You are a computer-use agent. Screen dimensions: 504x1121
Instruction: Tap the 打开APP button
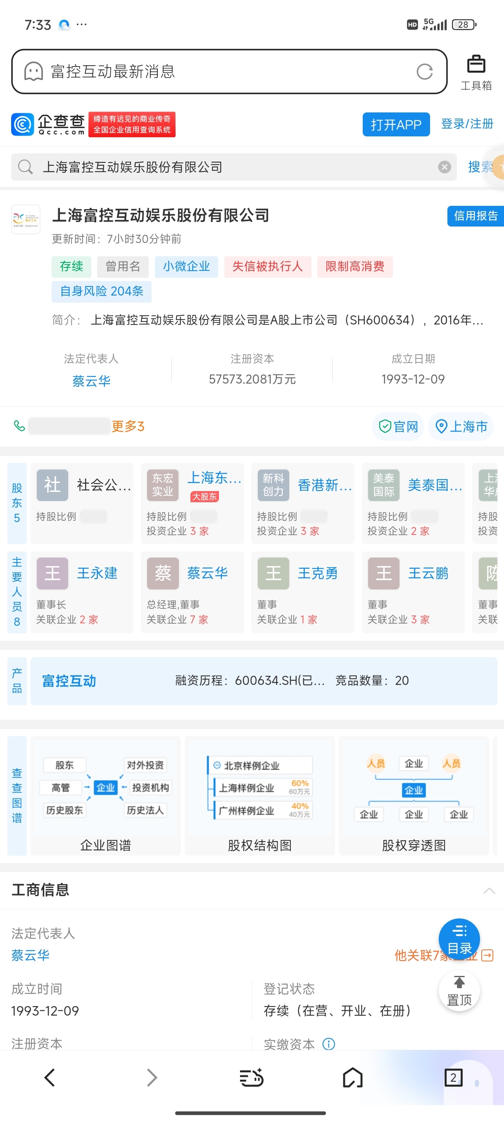pos(396,124)
